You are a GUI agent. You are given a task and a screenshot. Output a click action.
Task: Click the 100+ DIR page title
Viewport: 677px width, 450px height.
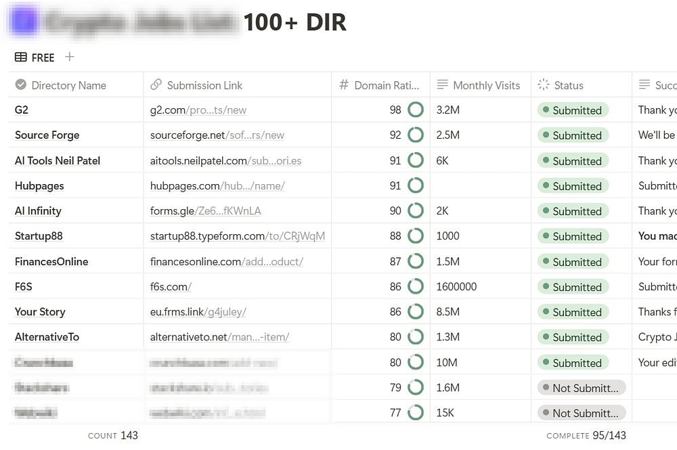click(x=295, y=22)
